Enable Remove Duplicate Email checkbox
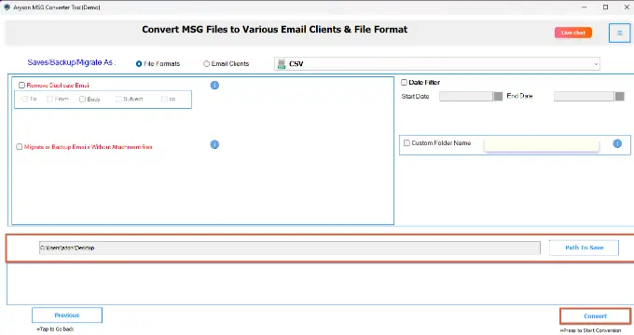This screenshot has width=634, height=335. 21,86
